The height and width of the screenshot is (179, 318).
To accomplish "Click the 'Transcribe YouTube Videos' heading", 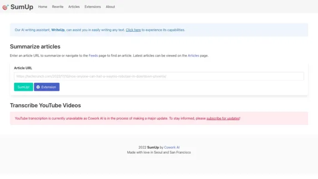I will click(x=45, y=105).
